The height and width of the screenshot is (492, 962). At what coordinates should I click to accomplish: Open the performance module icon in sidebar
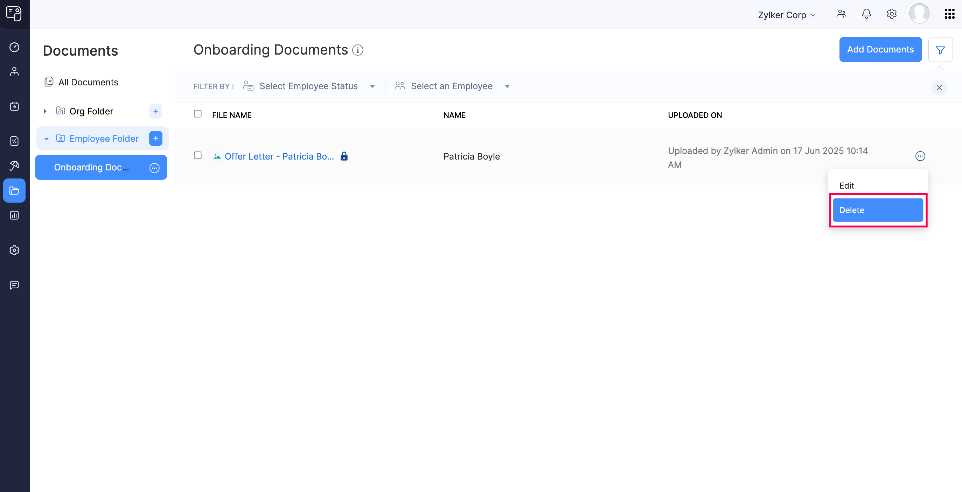[x=14, y=141]
